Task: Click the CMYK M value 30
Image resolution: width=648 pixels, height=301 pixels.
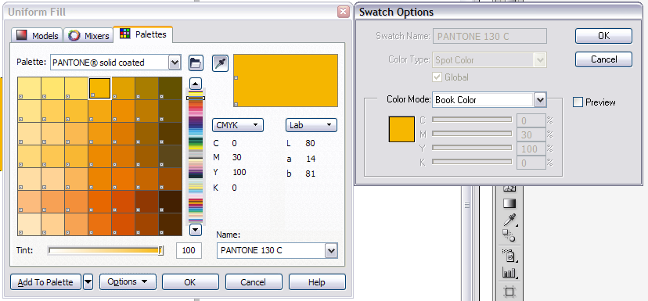Action: (x=236, y=157)
